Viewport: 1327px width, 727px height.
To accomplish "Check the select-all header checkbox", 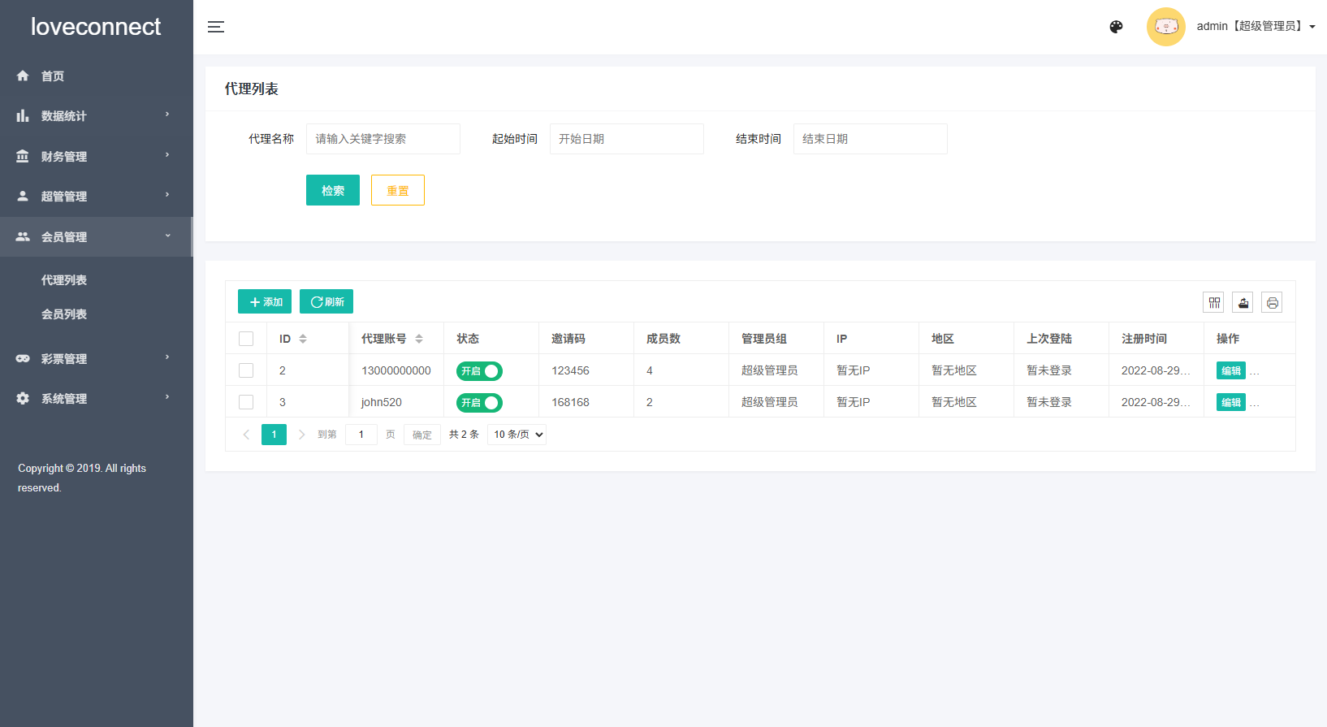I will tap(246, 339).
